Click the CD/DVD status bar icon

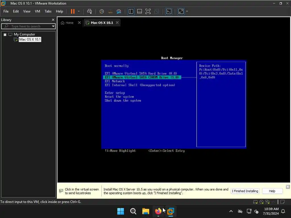[x=261, y=202]
